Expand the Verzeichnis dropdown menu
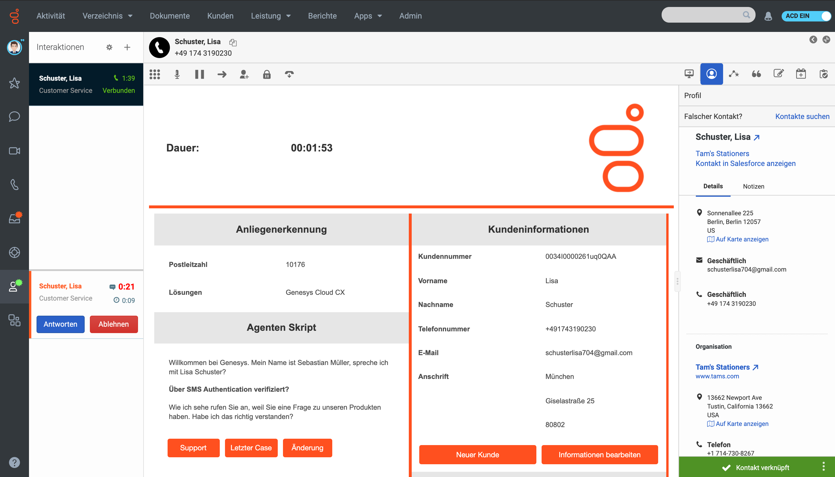 (107, 16)
